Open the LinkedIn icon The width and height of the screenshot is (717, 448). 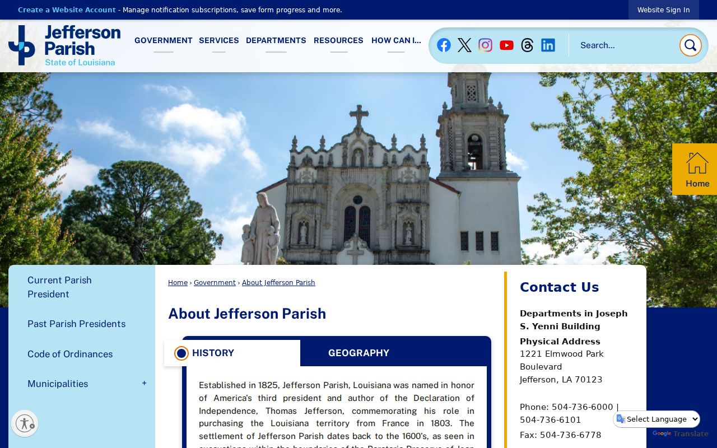[548, 45]
